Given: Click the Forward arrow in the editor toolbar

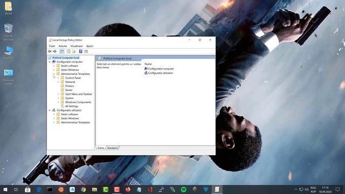Looking at the screenshot, I should [x=55, y=52].
